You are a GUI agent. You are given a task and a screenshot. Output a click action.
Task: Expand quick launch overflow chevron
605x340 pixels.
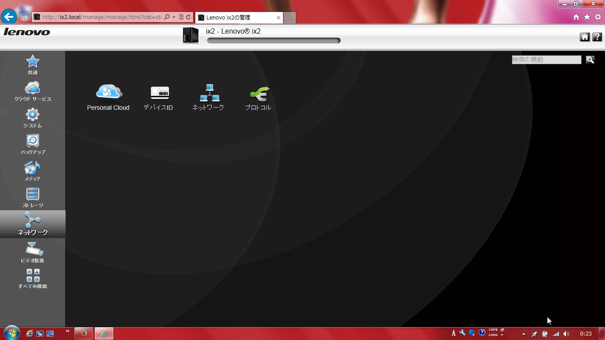pyautogui.click(x=68, y=331)
